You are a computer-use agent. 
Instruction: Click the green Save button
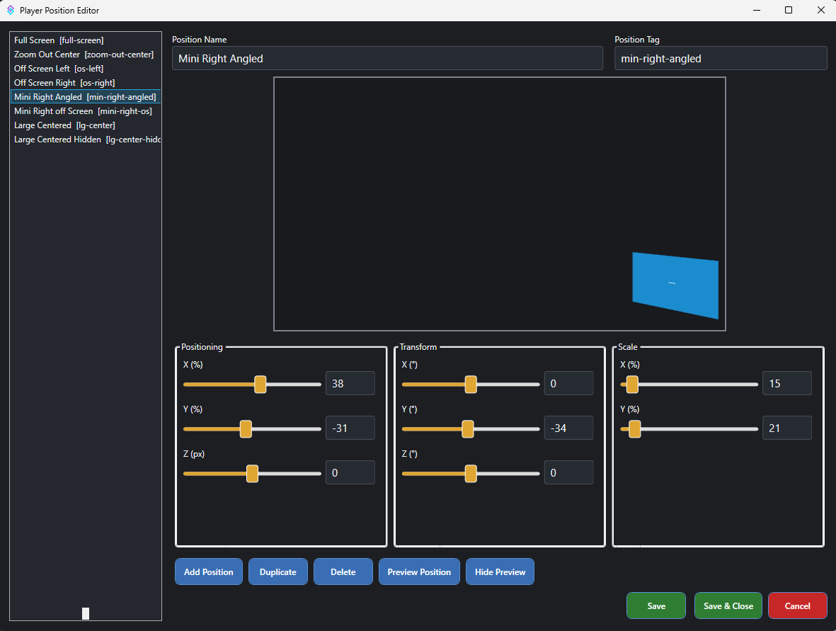(x=656, y=606)
